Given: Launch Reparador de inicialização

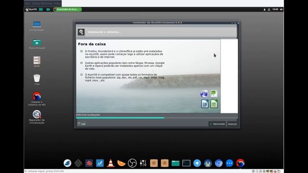Looking at the screenshot, I should click(37, 117).
